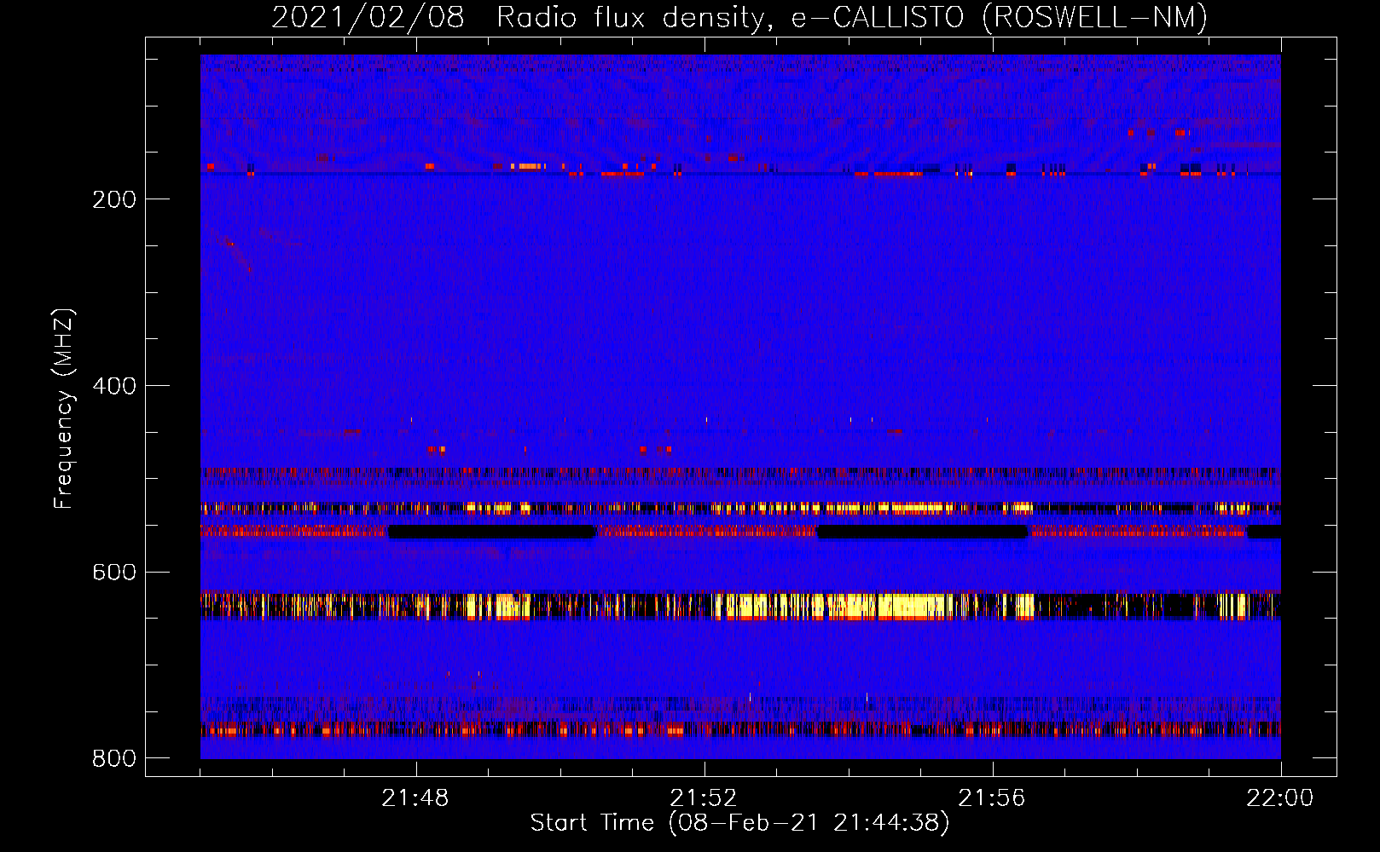Click the '21:56' time tick label

[992, 798]
